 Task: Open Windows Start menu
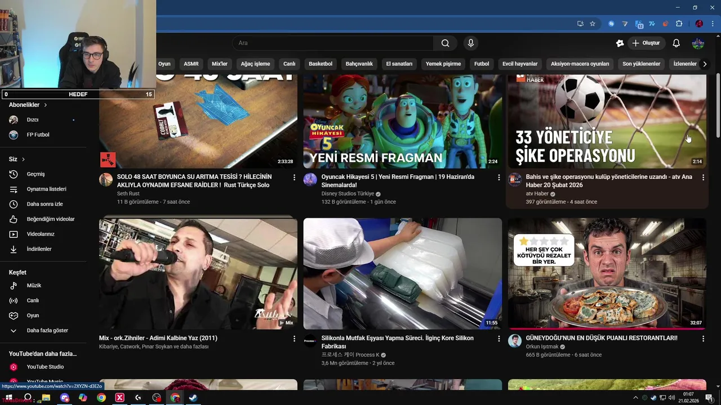click(9, 398)
